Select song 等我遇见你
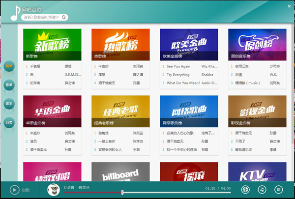Screen dimensions: 295x199 tap(243, 150)
